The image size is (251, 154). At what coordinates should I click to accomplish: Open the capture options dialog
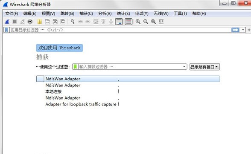tap(30, 22)
